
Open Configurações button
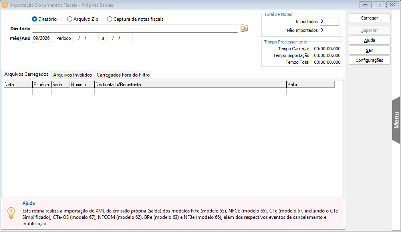(x=369, y=60)
